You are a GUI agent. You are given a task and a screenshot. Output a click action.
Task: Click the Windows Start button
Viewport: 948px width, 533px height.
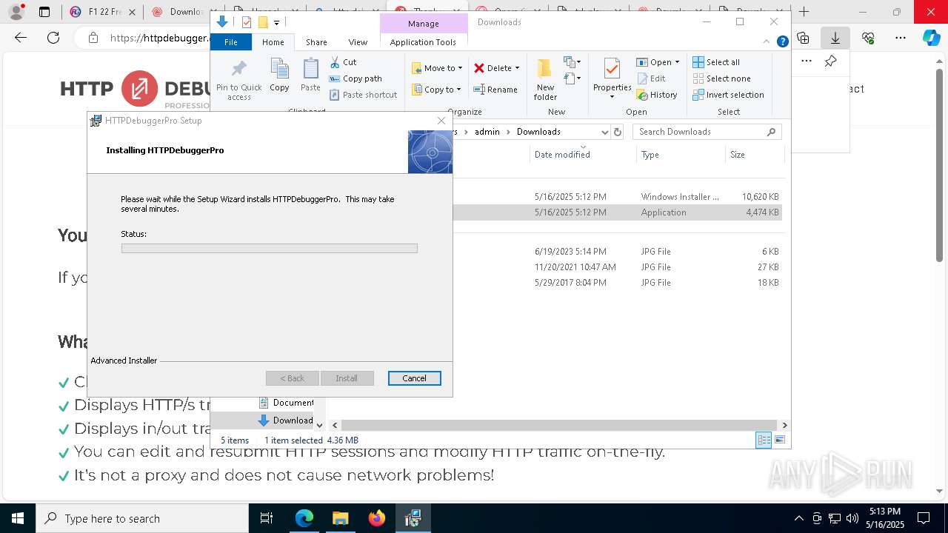(x=17, y=518)
